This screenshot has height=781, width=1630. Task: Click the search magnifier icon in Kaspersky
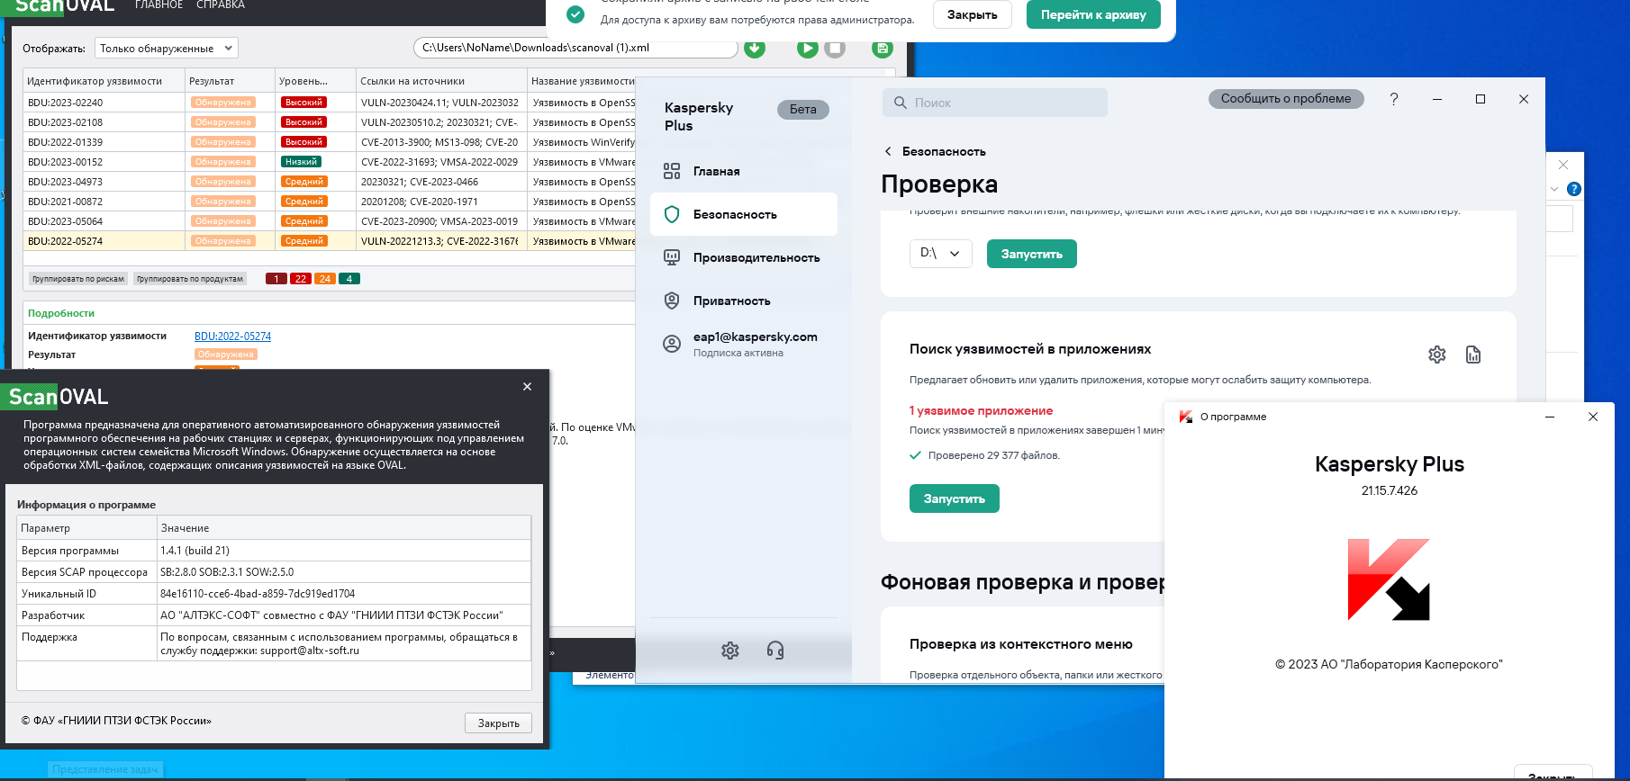click(900, 103)
